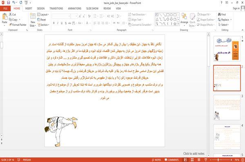This screenshot has height=162, width=245.
Task: Reset the slide layout
Action: point(42,20)
